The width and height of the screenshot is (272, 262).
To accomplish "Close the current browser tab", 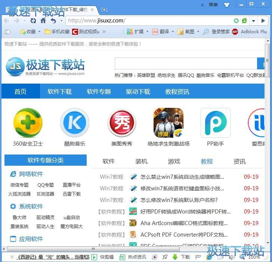I will tap(92, 10).
